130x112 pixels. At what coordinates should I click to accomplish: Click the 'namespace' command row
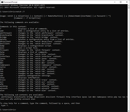coord(31,65)
